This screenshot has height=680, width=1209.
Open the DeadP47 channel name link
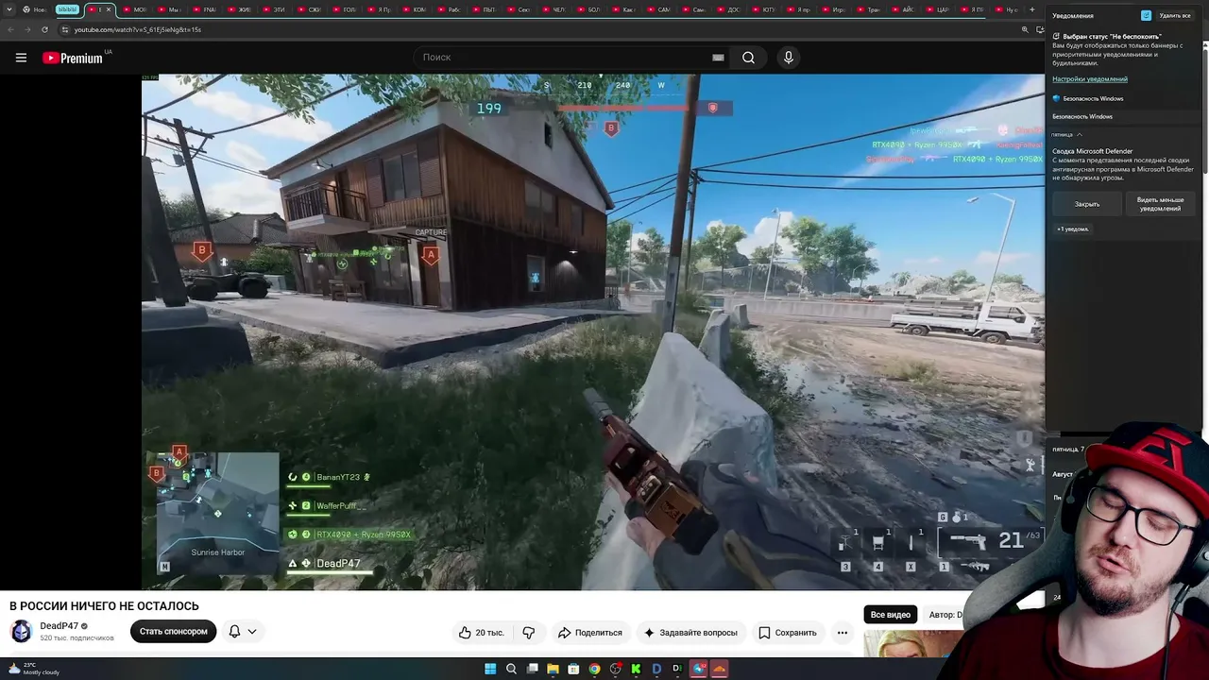pos(59,626)
